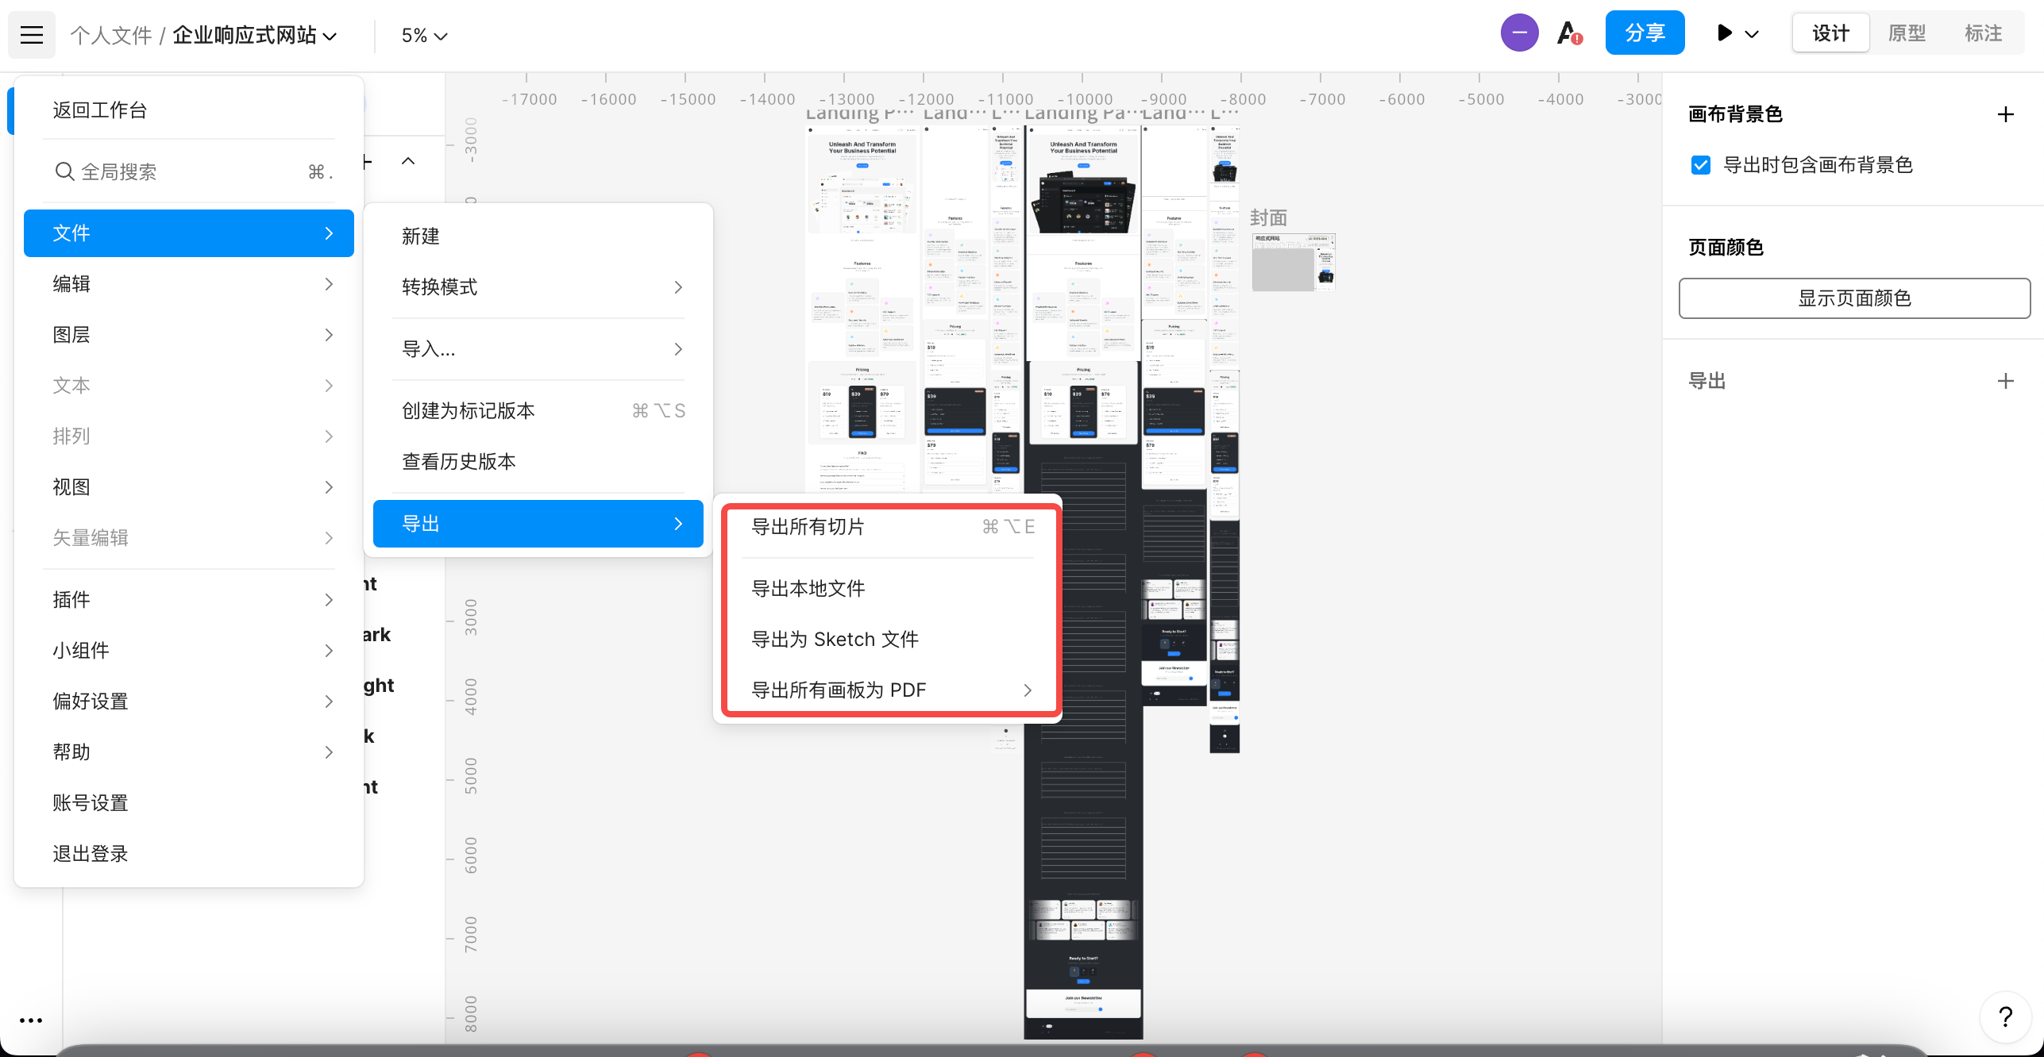Switch to the 原型 tab
2044x1057 pixels.
point(1907,33)
